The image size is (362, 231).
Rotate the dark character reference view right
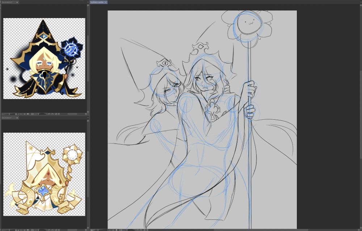[52, 114]
